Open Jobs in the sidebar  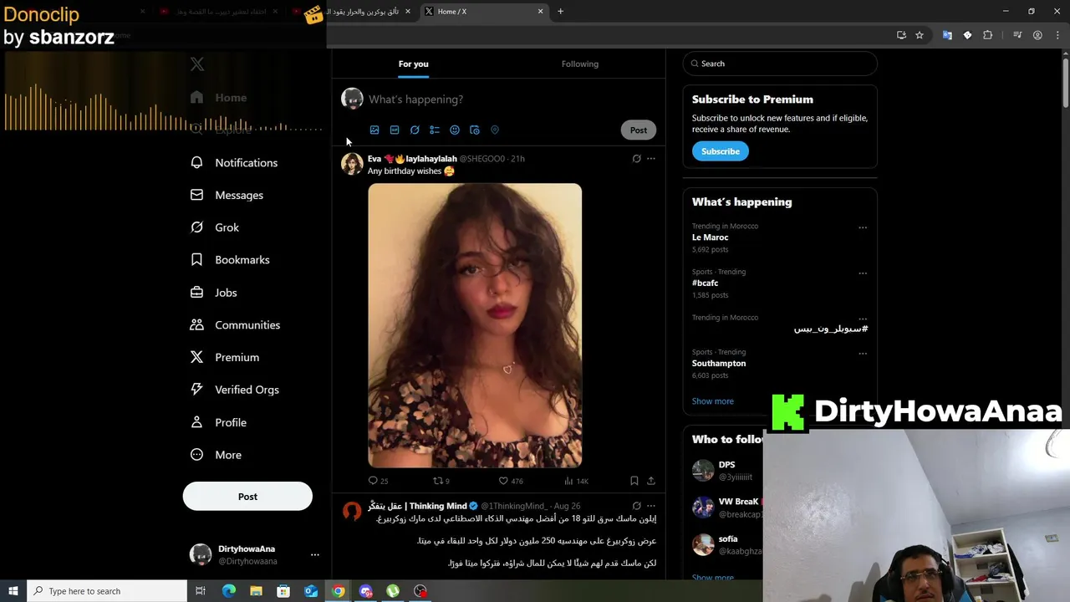point(214,293)
